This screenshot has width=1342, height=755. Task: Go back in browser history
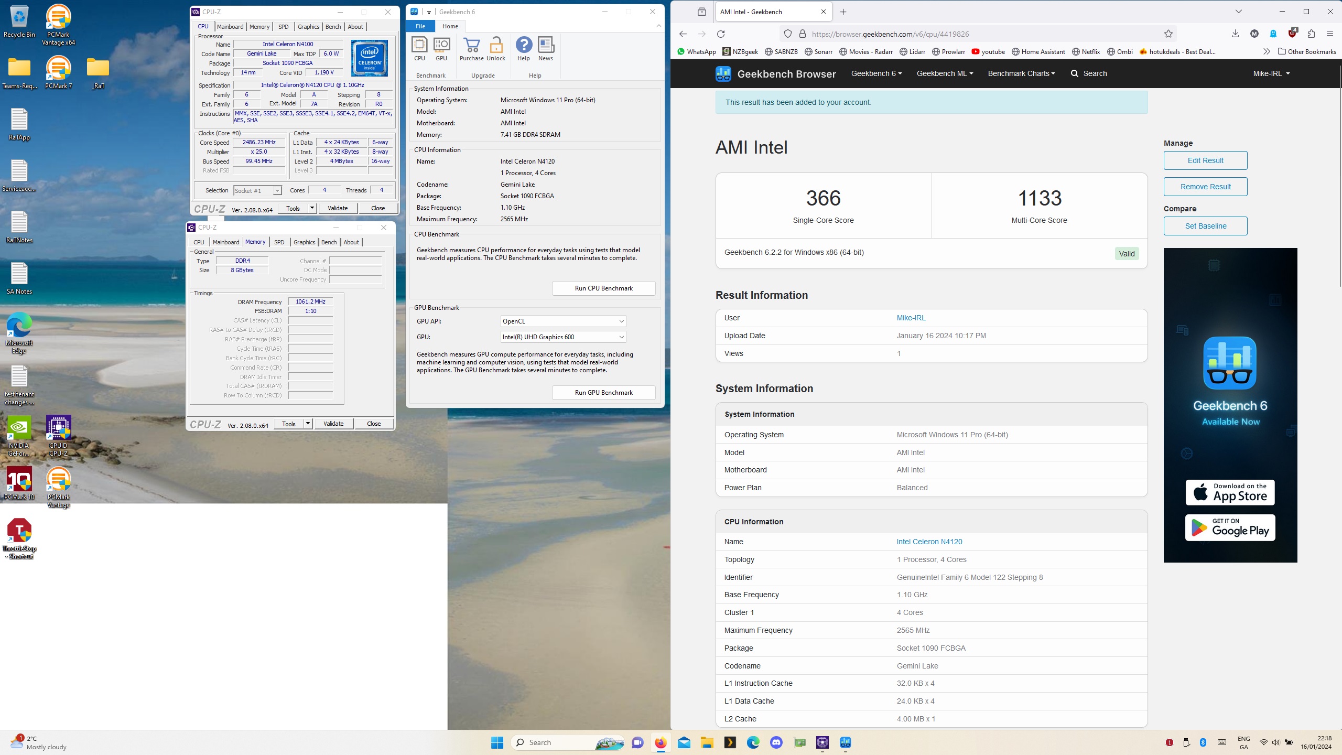coord(683,34)
